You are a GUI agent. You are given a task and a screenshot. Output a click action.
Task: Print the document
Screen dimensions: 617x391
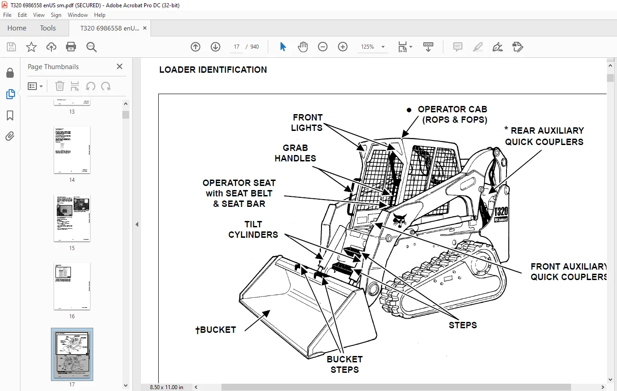coord(71,47)
